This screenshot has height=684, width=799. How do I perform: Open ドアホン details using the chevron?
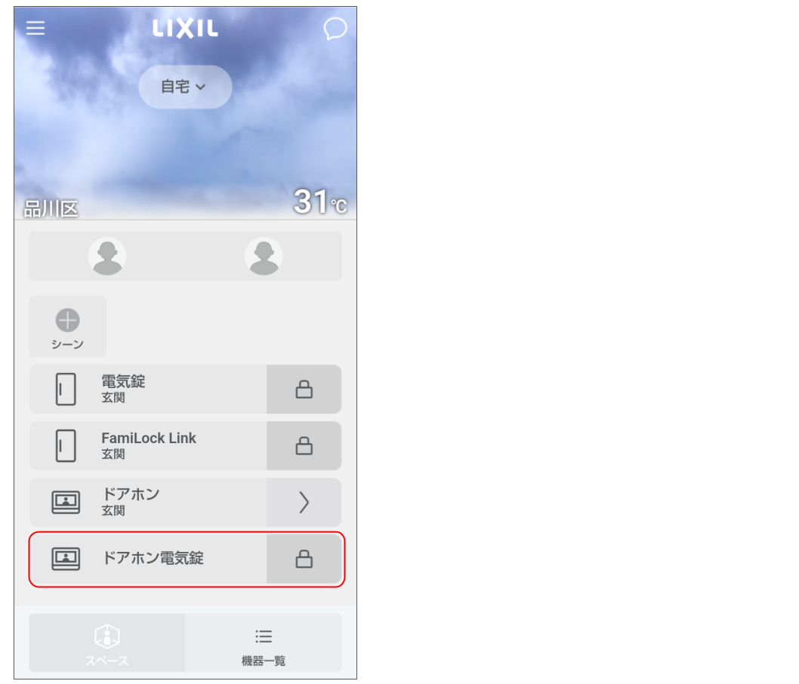pos(304,502)
